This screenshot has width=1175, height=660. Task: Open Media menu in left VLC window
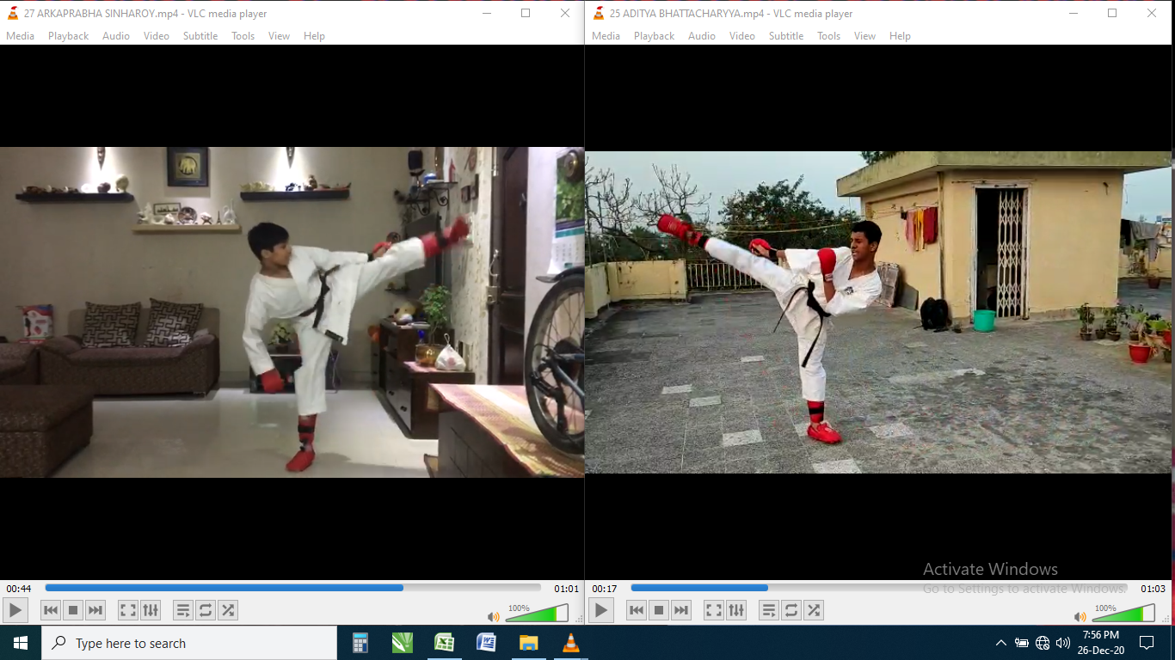(x=21, y=36)
